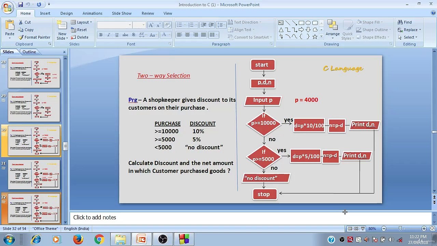Image resolution: width=437 pixels, height=246 pixels.
Task: Open Windows Start menu
Action: 9,240
